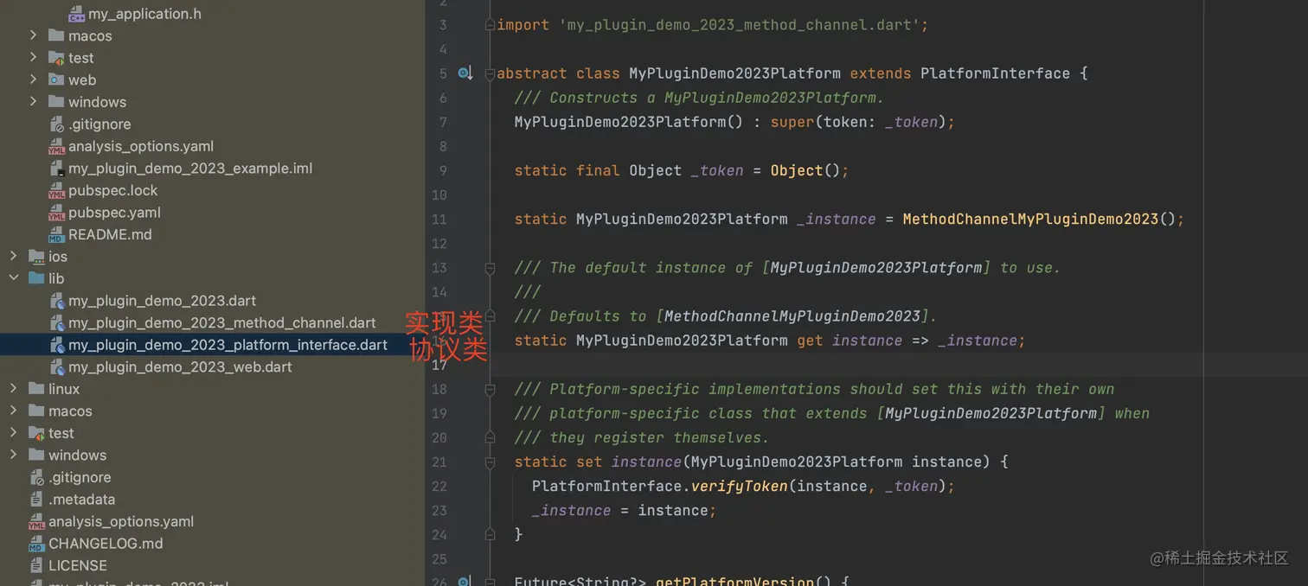Expand the ios folder
The width and height of the screenshot is (1308, 586).
pos(13,256)
